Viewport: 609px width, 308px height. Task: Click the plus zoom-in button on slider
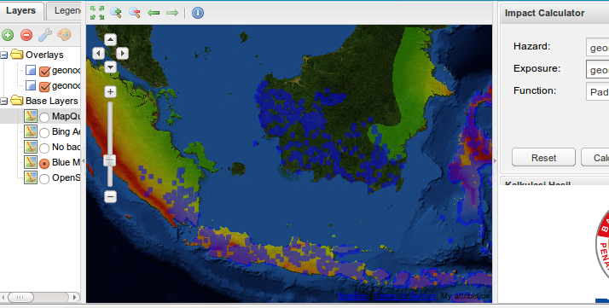[110, 91]
